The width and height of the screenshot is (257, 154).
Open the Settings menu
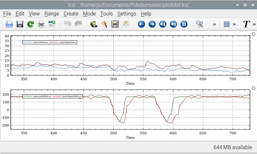click(x=127, y=14)
